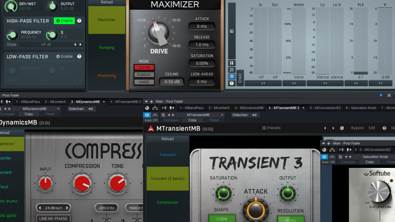
Task: Click next slope arrow in High-Pass Filter
Action: tap(80, 45)
